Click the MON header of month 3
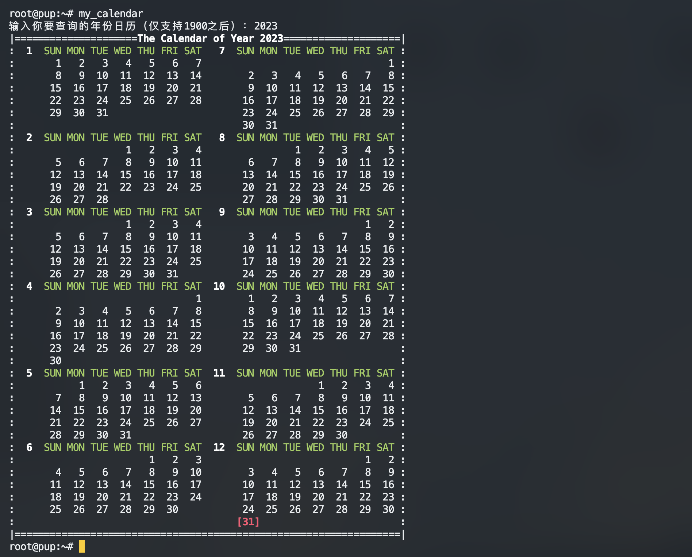692x557 pixels. pos(76,212)
